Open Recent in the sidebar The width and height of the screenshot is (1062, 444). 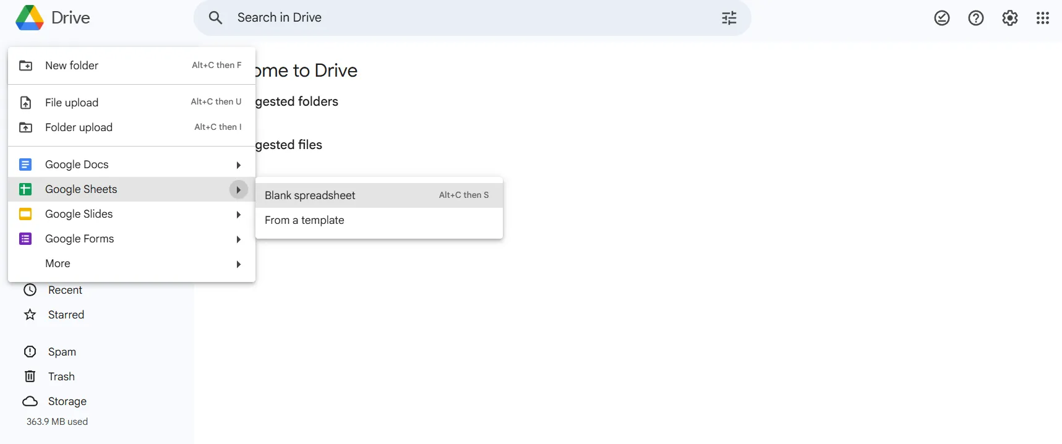[x=65, y=290]
